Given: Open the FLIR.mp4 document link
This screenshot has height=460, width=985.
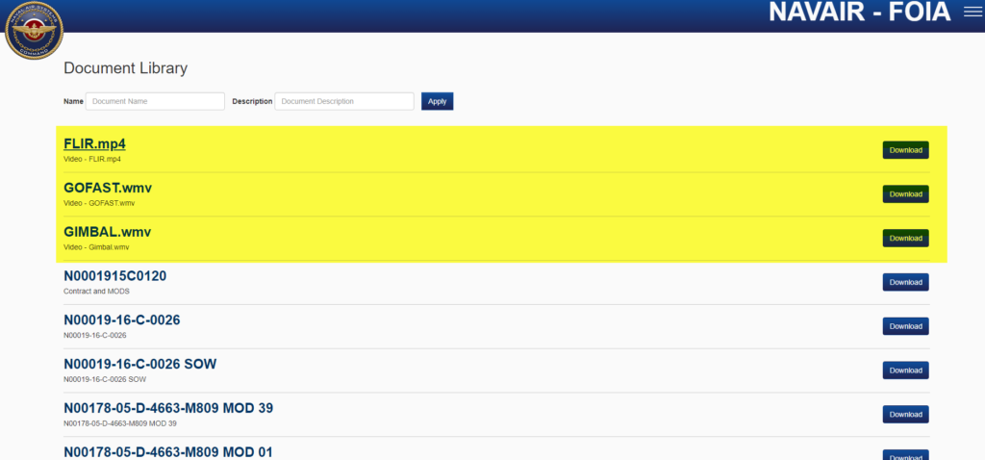Looking at the screenshot, I should pyautogui.click(x=94, y=144).
